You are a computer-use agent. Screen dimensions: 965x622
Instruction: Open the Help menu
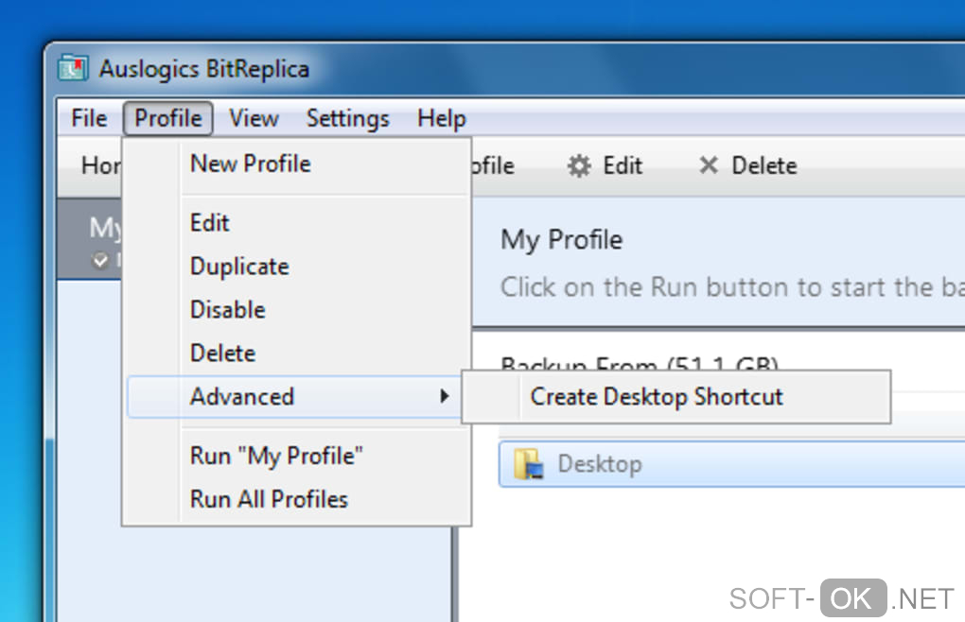click(441, 118)
